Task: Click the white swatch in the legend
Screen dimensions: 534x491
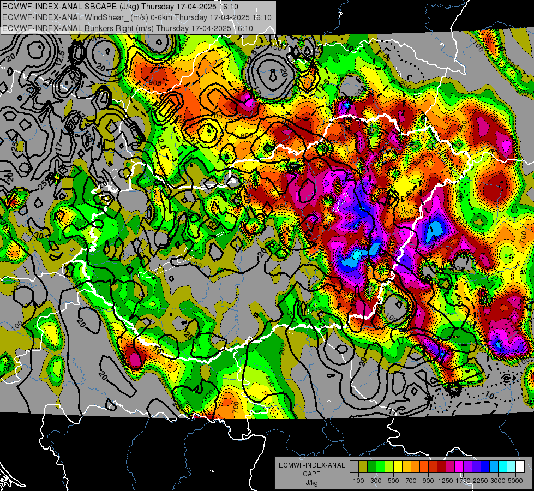Action: point(520,467)
